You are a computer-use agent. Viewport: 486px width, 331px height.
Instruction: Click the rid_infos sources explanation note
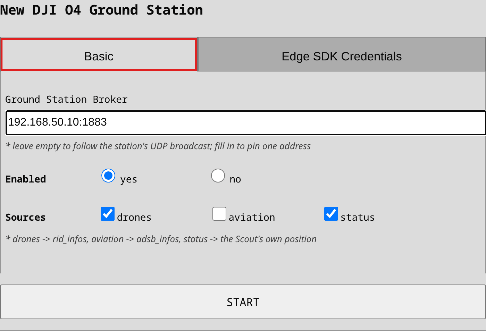[161, 239]
